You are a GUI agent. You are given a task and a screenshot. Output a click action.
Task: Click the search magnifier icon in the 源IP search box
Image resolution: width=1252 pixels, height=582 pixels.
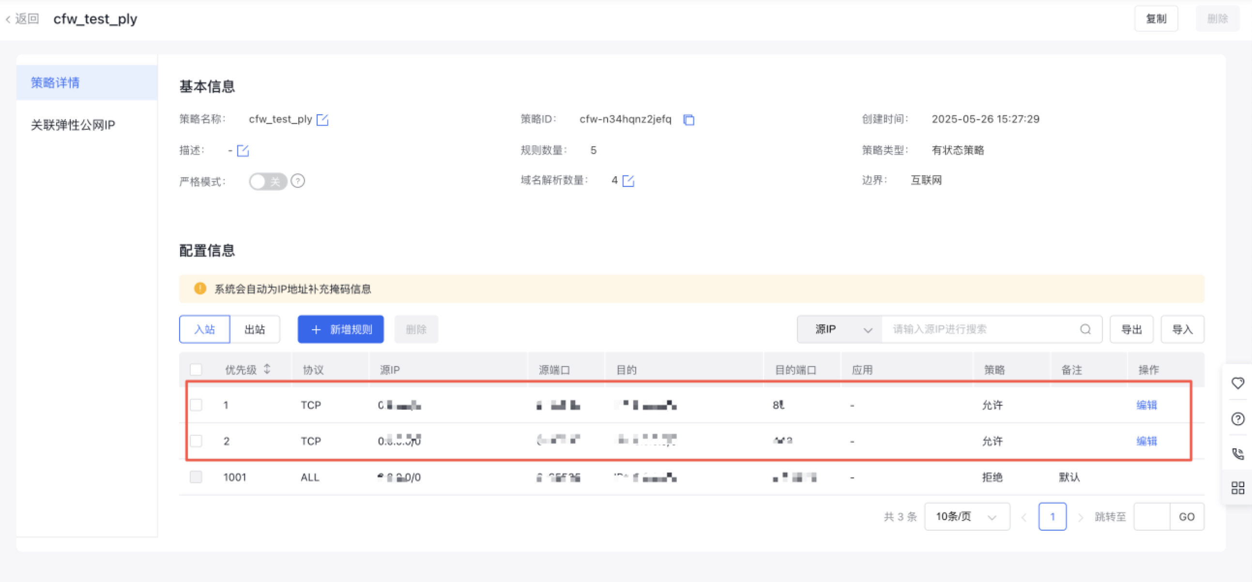pyautogui.click(x=1085, y=330)
